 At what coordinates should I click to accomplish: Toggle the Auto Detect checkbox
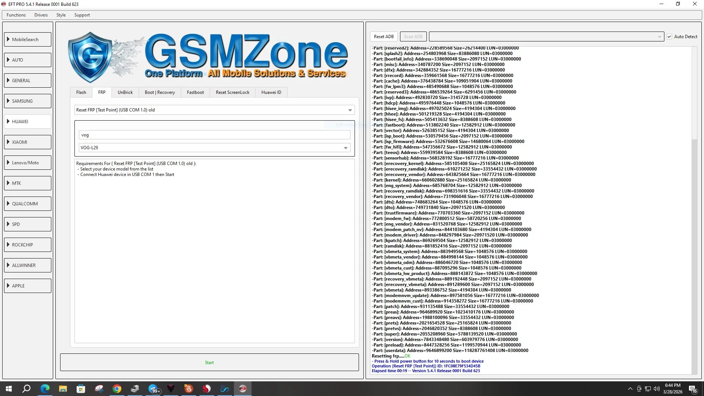click(669, 37)
